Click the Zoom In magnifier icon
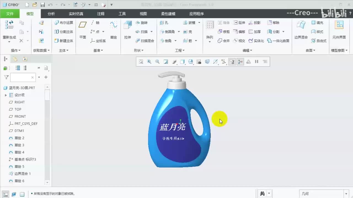Viewport: 353px width, 198px height. 149,62
